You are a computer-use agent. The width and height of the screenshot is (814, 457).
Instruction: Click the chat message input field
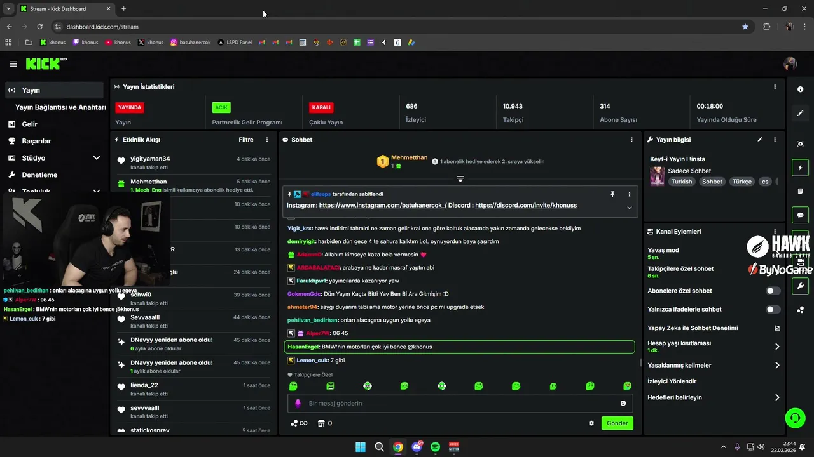tap(460, 403)
